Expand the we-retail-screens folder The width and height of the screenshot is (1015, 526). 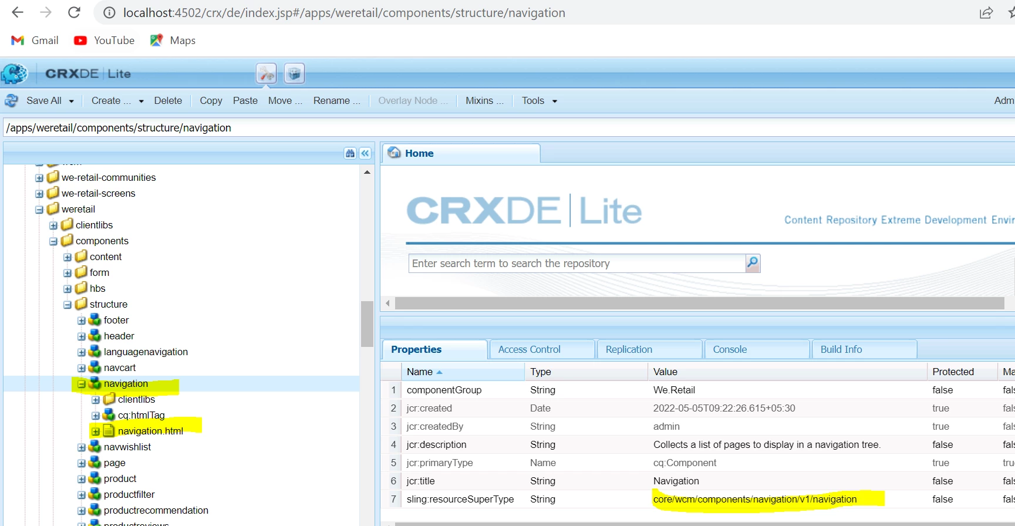point(39,194)
